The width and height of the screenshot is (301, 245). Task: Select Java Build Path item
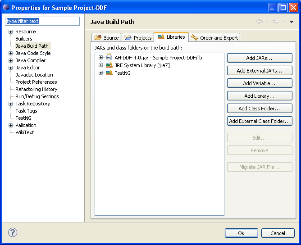[32, 46]
